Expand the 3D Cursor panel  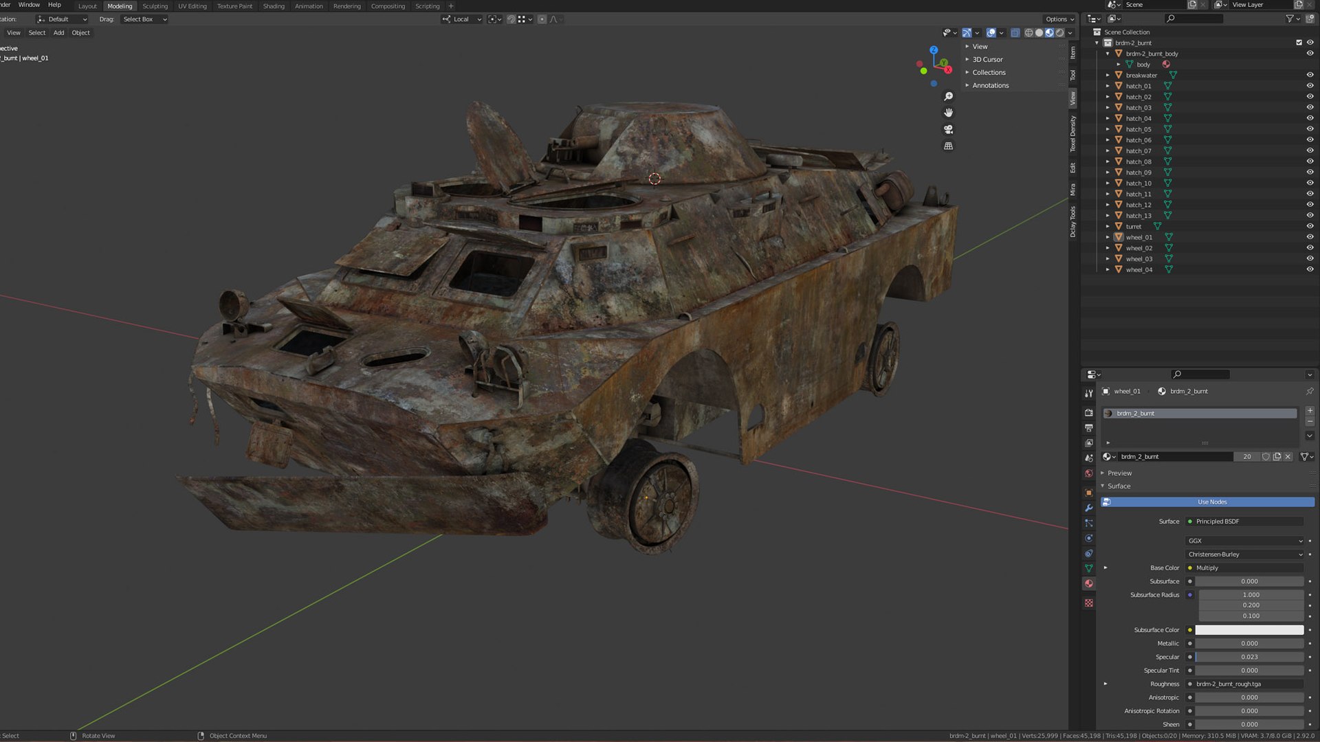click(987, 60)
